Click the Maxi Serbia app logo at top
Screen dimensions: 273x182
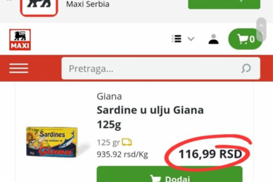pyautogui.click(x=39, y=7)
